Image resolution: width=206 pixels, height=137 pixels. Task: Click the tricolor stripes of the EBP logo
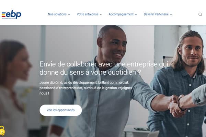[x=3, y=15]
